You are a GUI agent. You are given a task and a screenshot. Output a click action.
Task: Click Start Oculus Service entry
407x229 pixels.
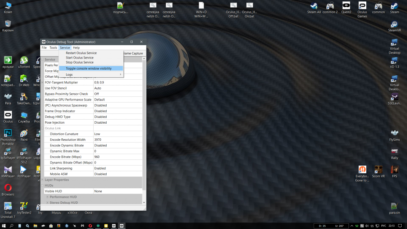click(x=80, y=58)
